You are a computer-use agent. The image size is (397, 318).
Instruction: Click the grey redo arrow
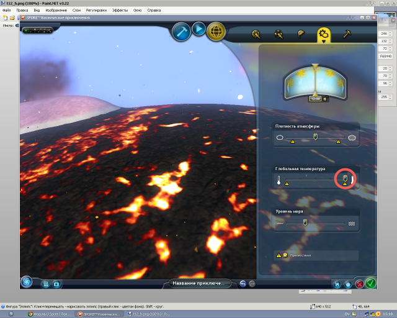click(252, 284)
